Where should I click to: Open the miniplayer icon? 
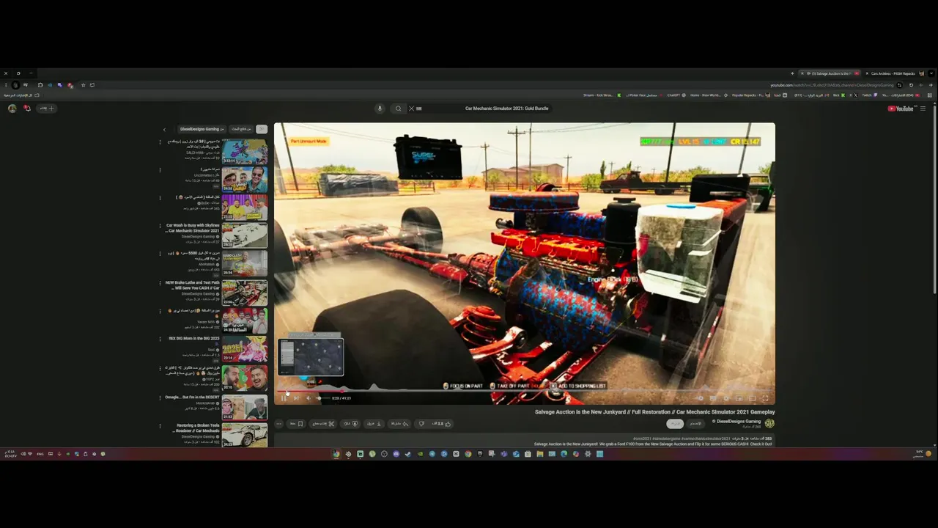pos(739,397)
